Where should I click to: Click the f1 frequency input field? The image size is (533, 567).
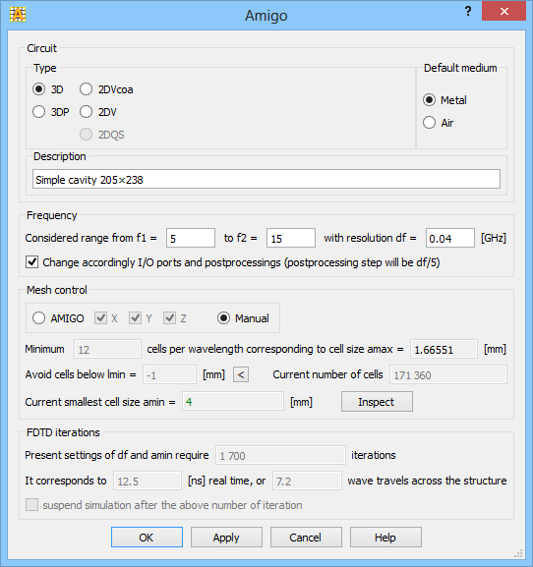point(191,238)
